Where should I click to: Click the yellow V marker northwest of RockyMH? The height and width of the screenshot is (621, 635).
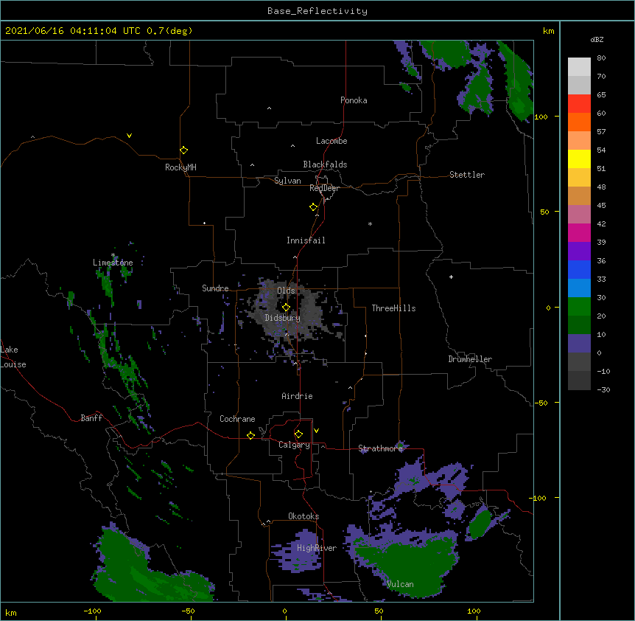129,136
